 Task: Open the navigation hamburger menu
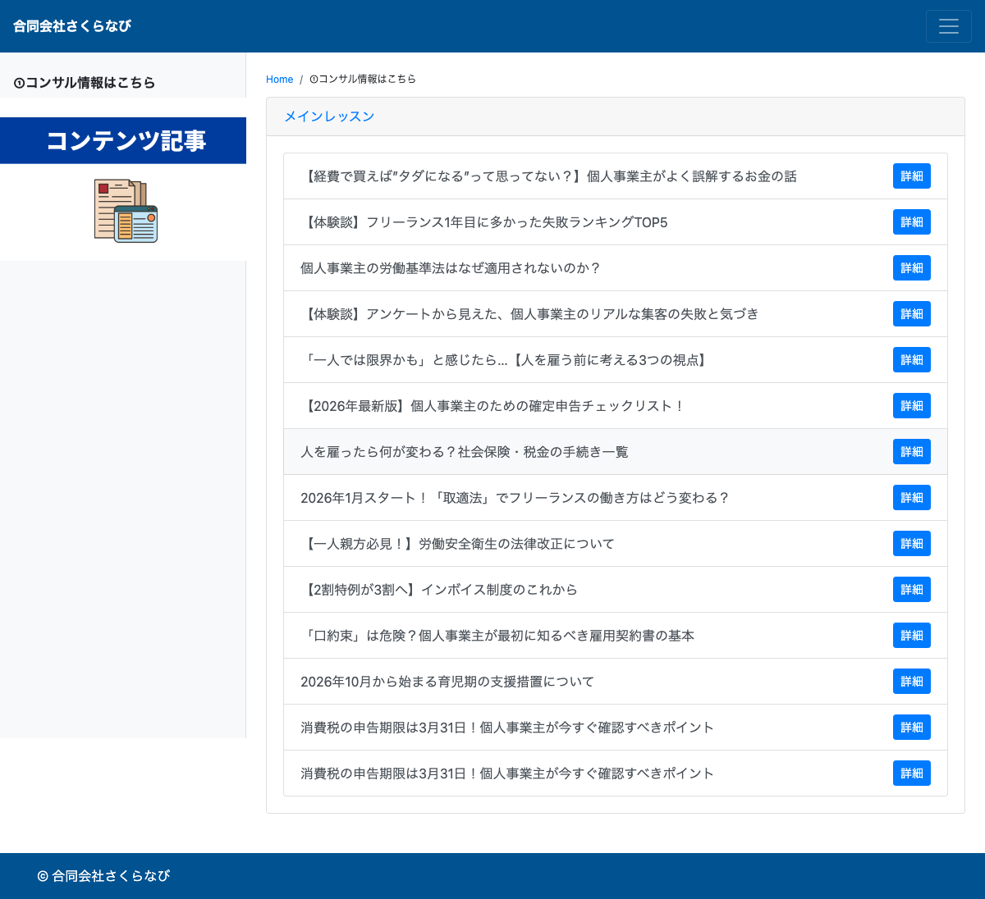(x=949, y=25)
